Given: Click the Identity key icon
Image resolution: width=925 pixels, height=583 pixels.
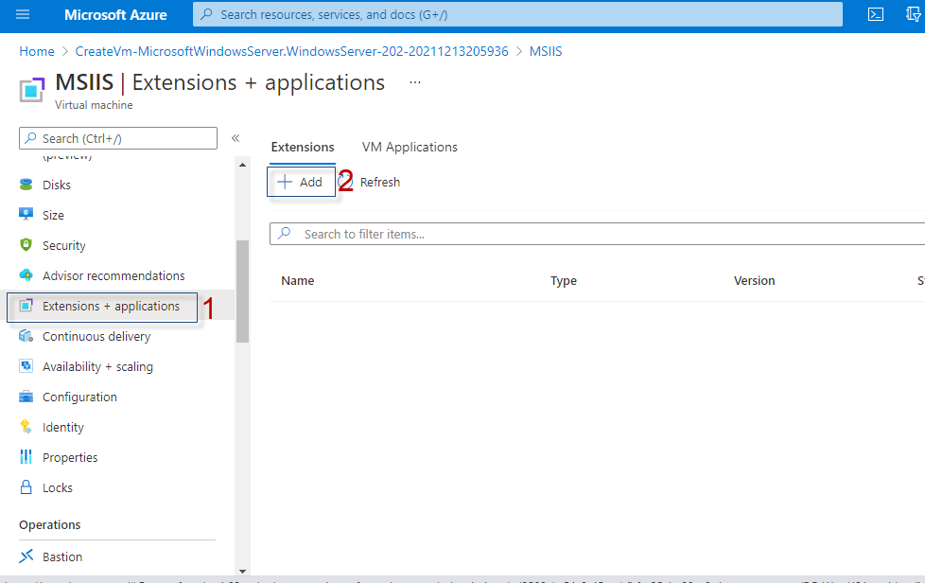Looking at the screenshot, I should [x=26, y=427].
